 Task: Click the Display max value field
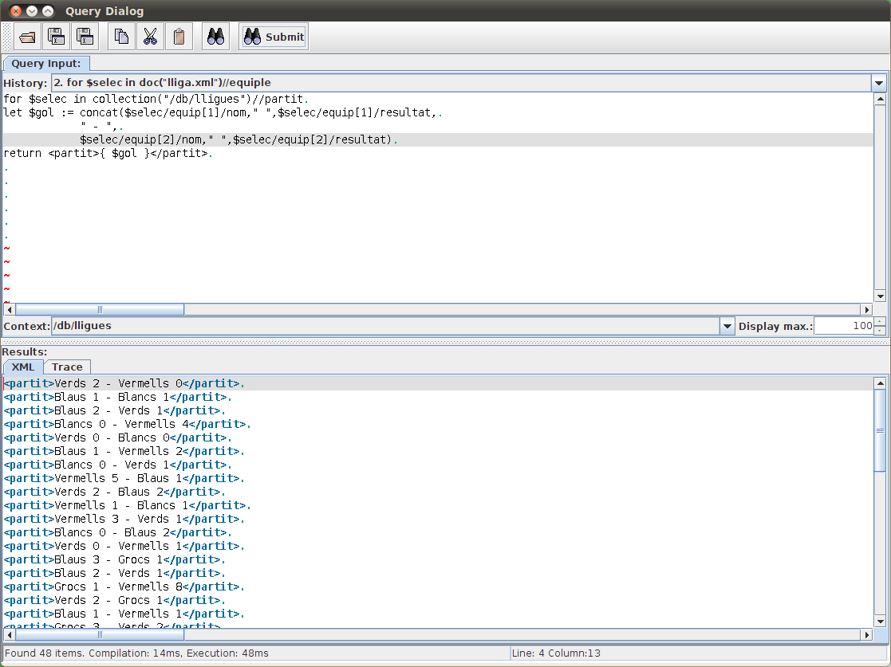tap(843, 326)
